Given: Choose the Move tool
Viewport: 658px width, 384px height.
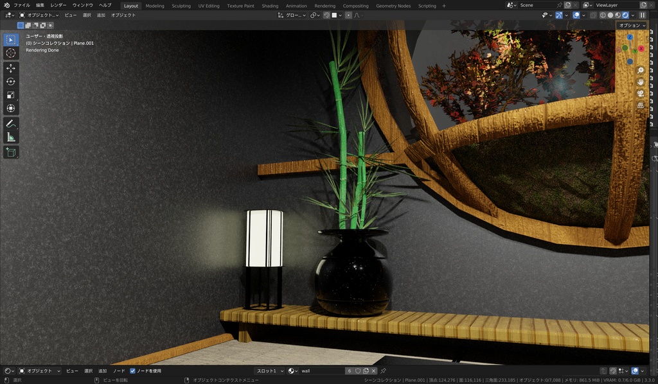Looking at the screenshot, I should (x=11, y=68).
